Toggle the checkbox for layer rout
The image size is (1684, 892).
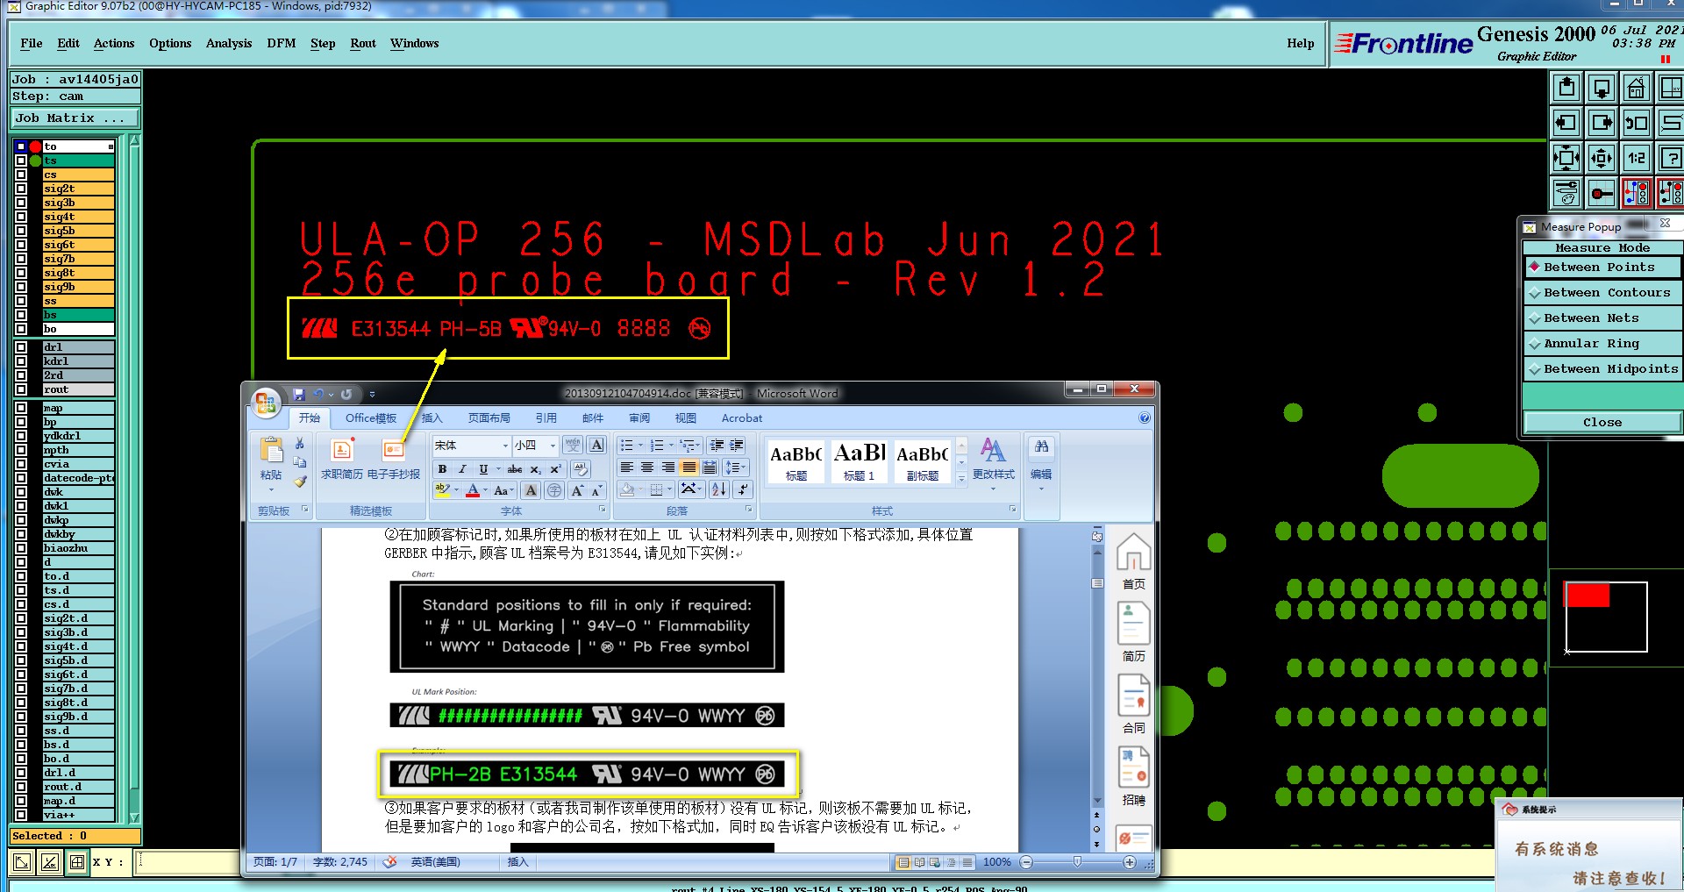(21, 389)
